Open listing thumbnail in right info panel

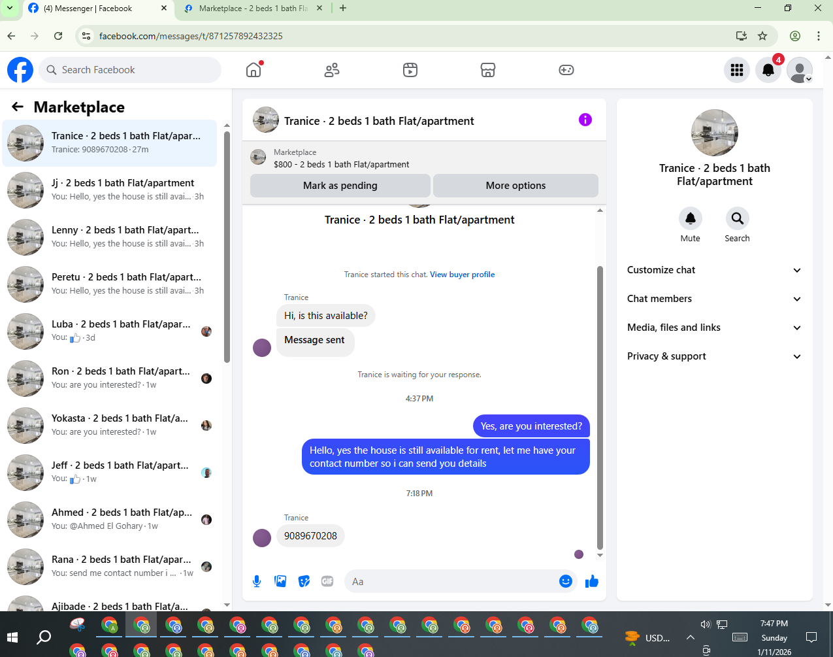[715, 133]
